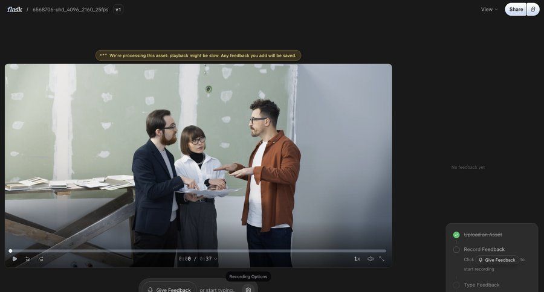
Task: Click the Upload an Asset step label
Action: click(x=483, y=235)
